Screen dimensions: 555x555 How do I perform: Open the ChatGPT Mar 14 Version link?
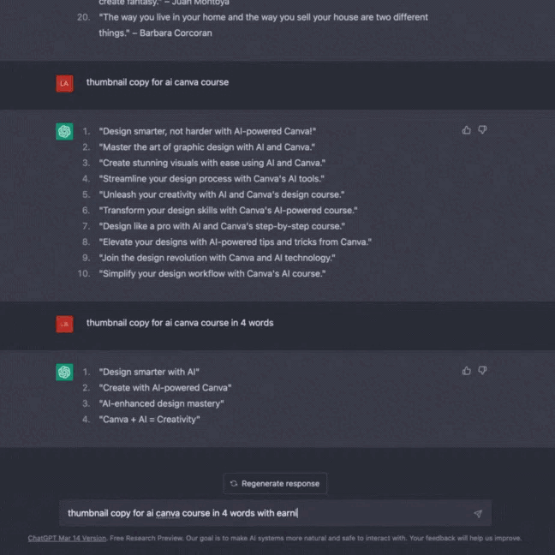67,539
